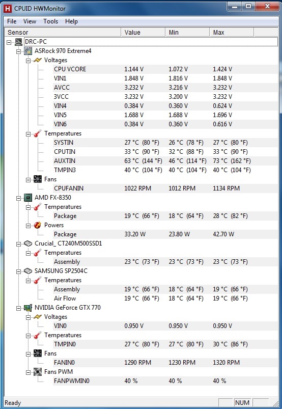Collapse the SAMSUNG SP2504C node
This screenshot has width=282, height=409.
(18, 271)
